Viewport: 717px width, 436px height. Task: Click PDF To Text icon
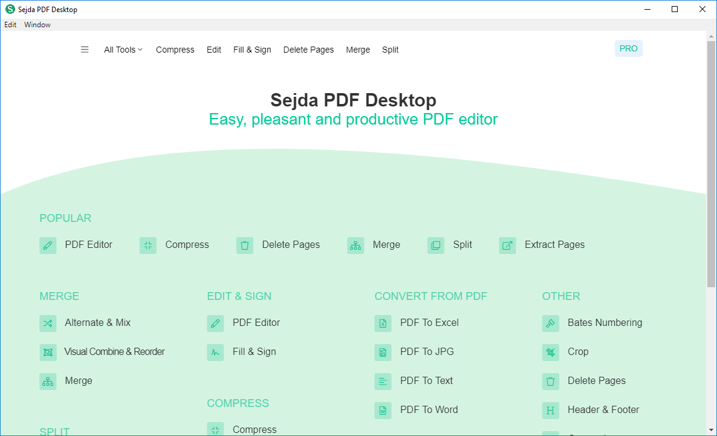pyautogui.click(x=383, y=382)
